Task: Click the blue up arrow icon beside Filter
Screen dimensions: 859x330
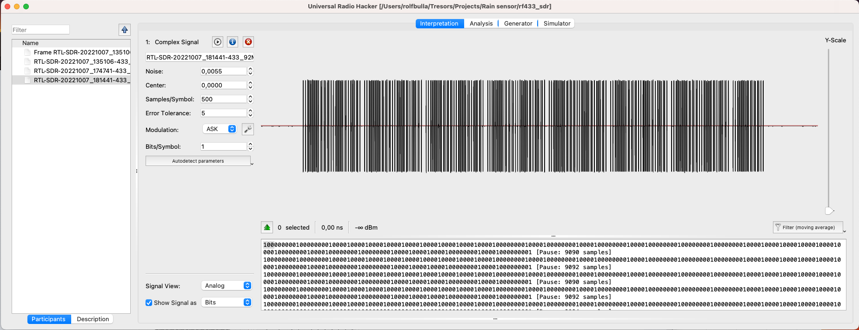Action: (125, 30)
